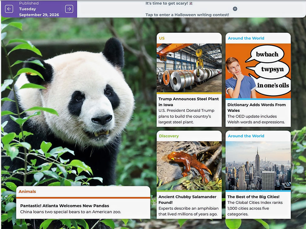Open the thinking boy speech-bubble image
Screen dimensions: 306x229
click(258, 71)
